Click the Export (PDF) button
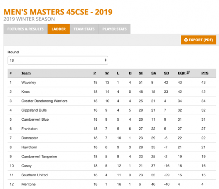Screen dimensions: 219x189 click(198, 40)
